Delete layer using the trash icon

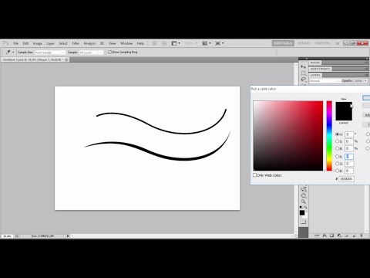tap(361, 236)
